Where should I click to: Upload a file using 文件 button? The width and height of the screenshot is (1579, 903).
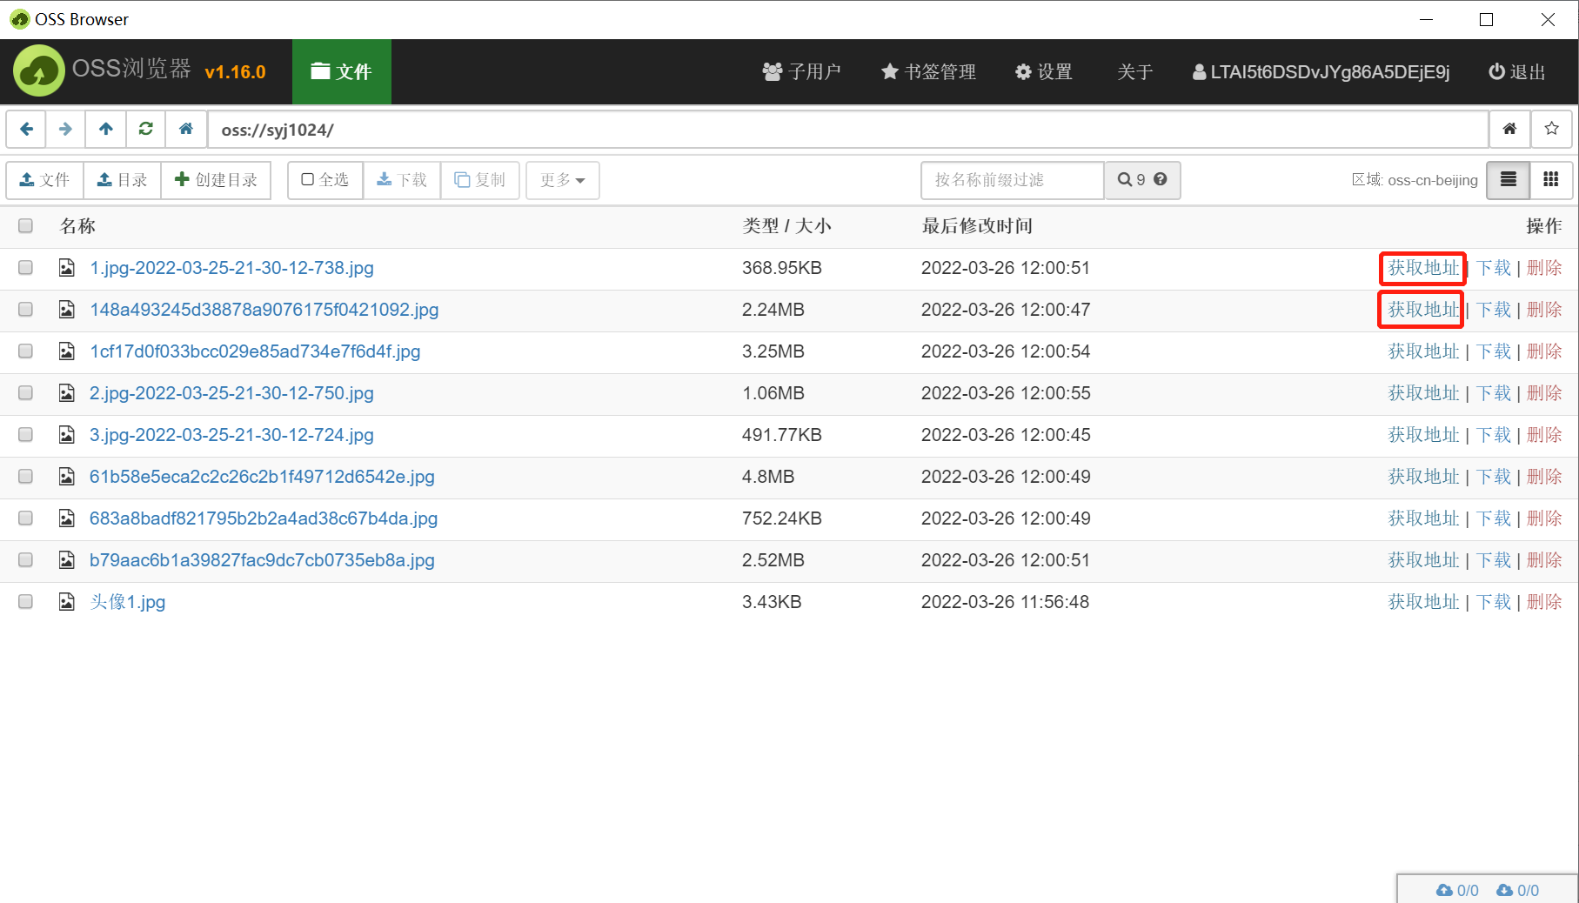[43, 180]
